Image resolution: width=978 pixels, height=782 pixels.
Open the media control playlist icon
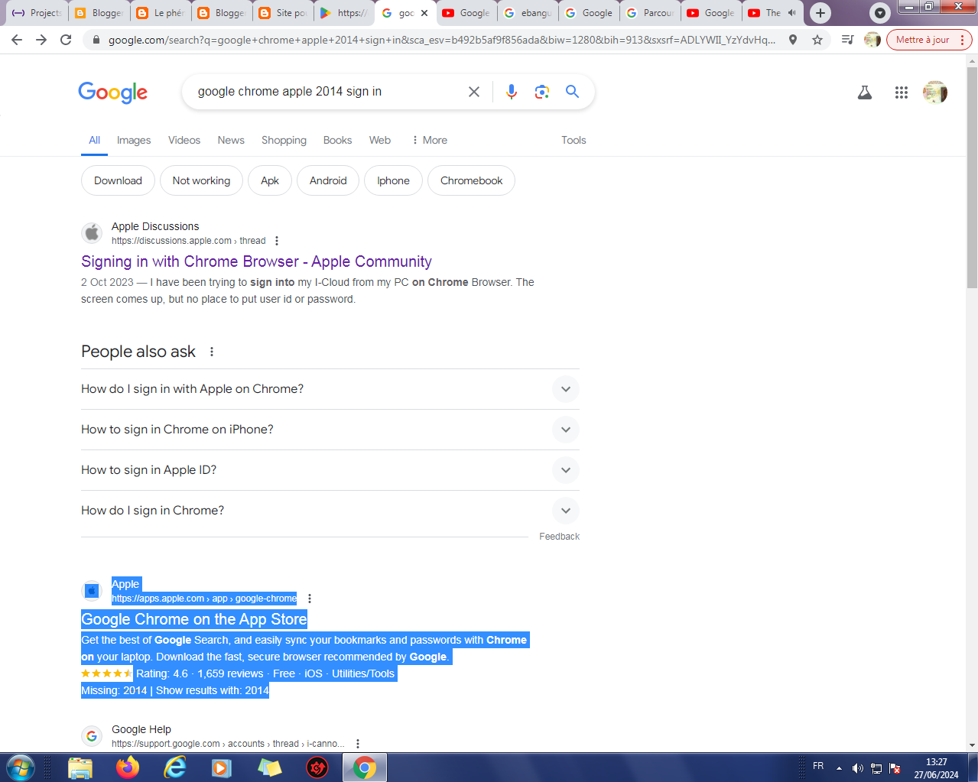847,40
